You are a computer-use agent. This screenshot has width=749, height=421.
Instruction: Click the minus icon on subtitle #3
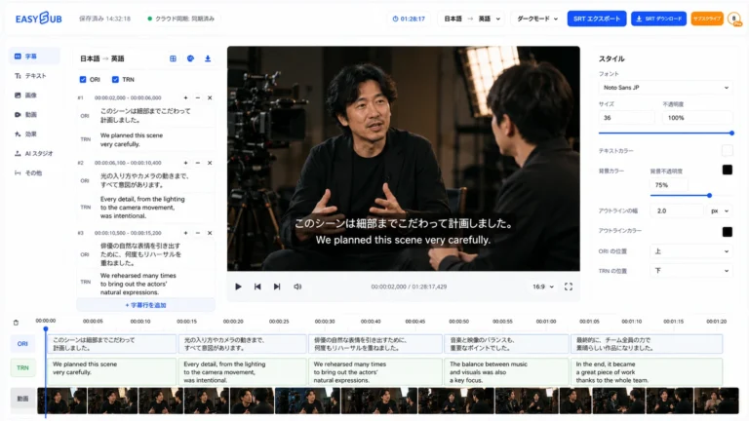click(x=198, y=233)
